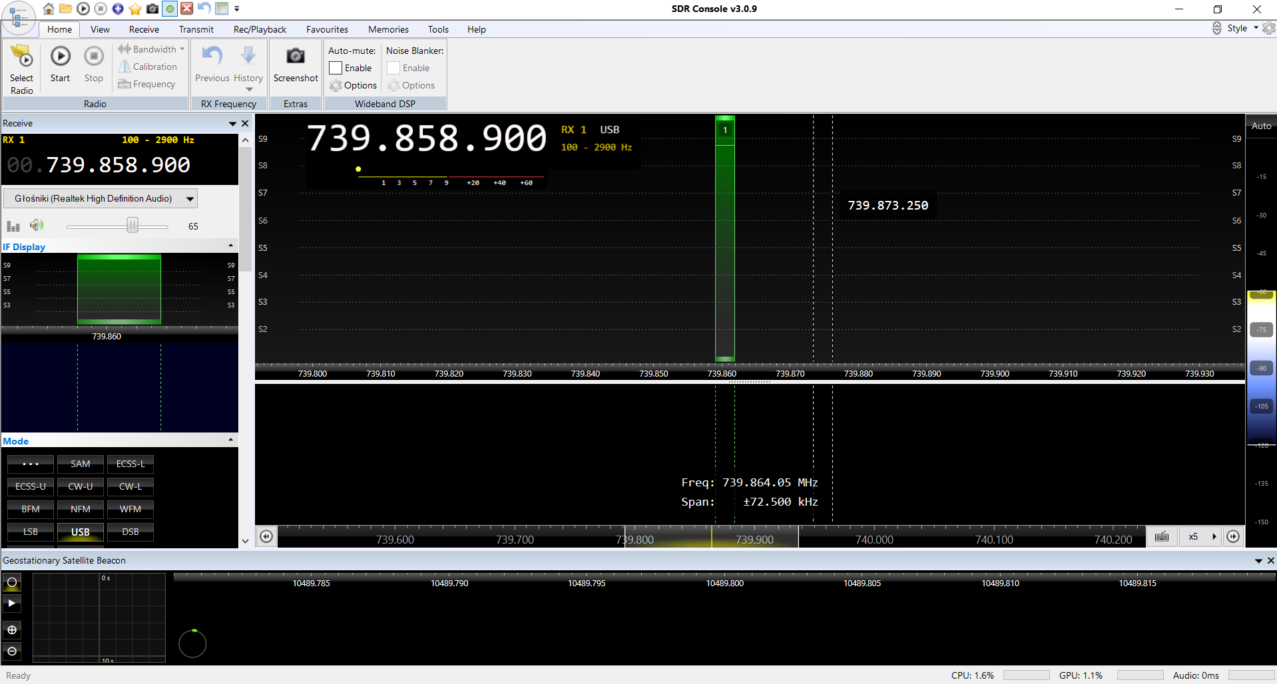Viewport: 1277px width, 684px height.
Task: Open the Favourites ribbon tab
Action: 327,29
